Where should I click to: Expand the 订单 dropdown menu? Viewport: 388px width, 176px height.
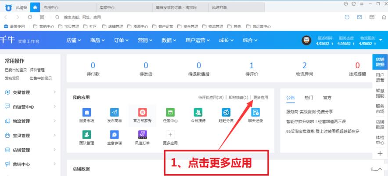[121, 40]
